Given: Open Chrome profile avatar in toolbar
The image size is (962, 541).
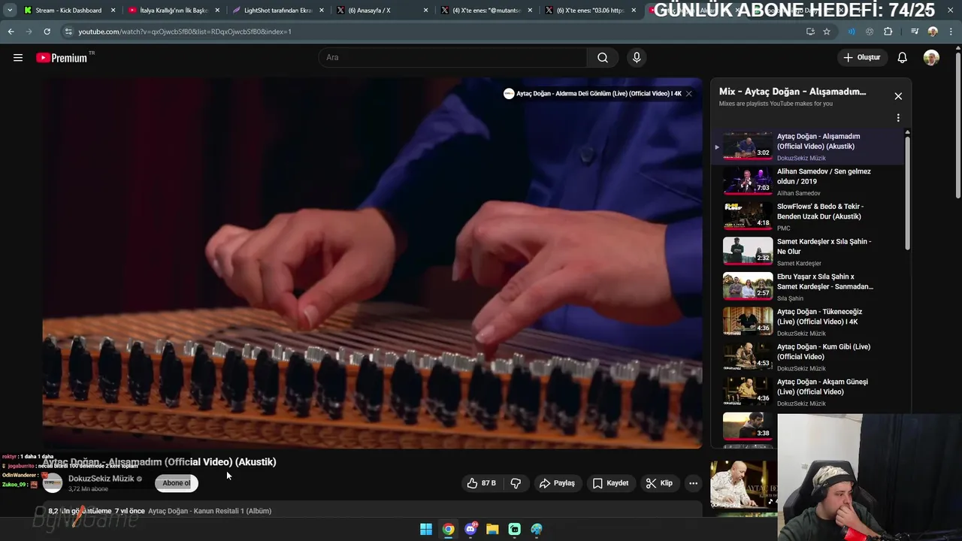Looking at the screenshot, I should (x=933, y=32).
